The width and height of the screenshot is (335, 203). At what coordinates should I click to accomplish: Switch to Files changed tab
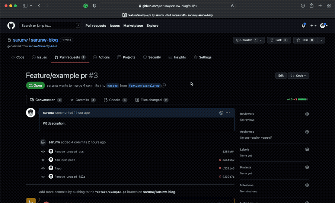point(152,100)
